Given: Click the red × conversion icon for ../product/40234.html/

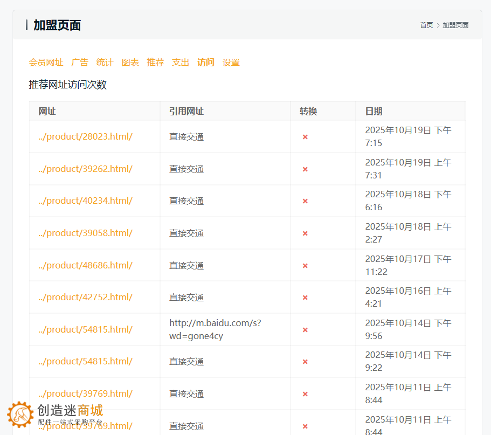Looking at the screenshot, I should tap(305, 201).
